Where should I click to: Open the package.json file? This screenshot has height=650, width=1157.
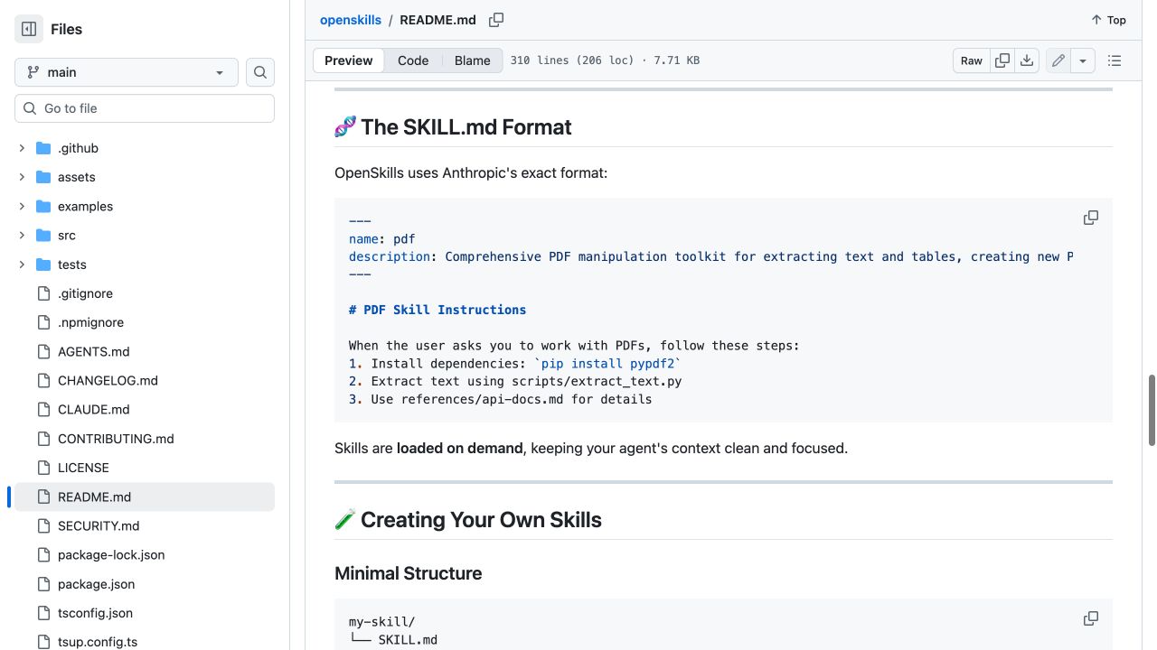[96, 584]
